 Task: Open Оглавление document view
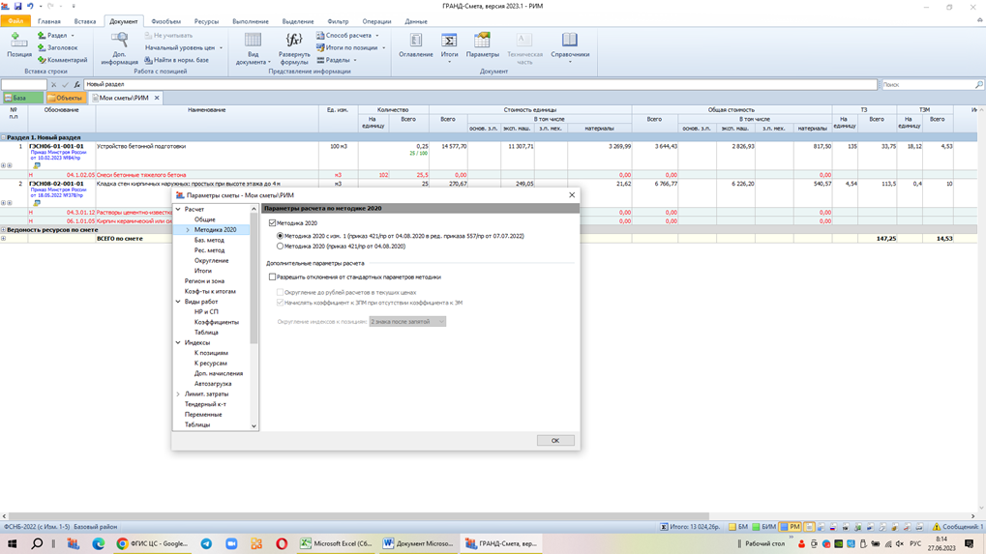(416, 45)
